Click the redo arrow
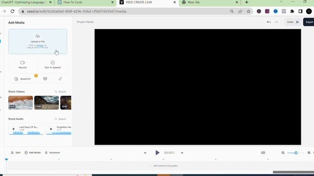This screenshot has width=314, height=176. [276, 22]
